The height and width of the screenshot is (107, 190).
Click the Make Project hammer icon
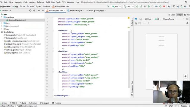coord(108,6)
